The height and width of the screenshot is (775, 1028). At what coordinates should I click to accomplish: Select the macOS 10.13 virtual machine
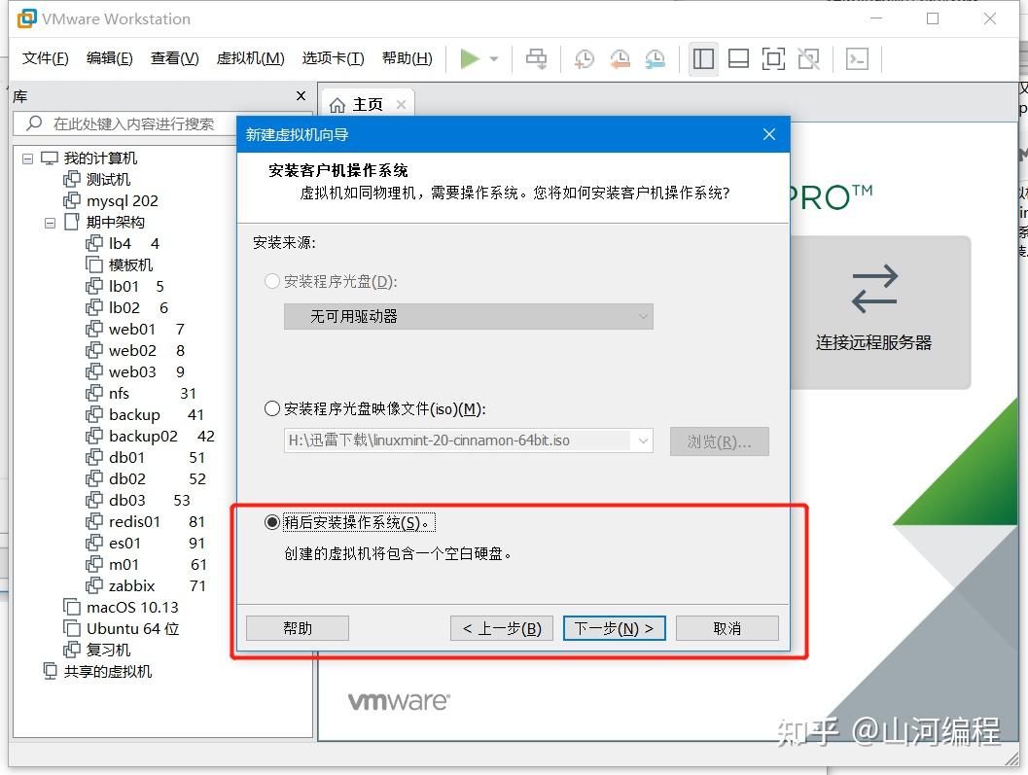121,608
